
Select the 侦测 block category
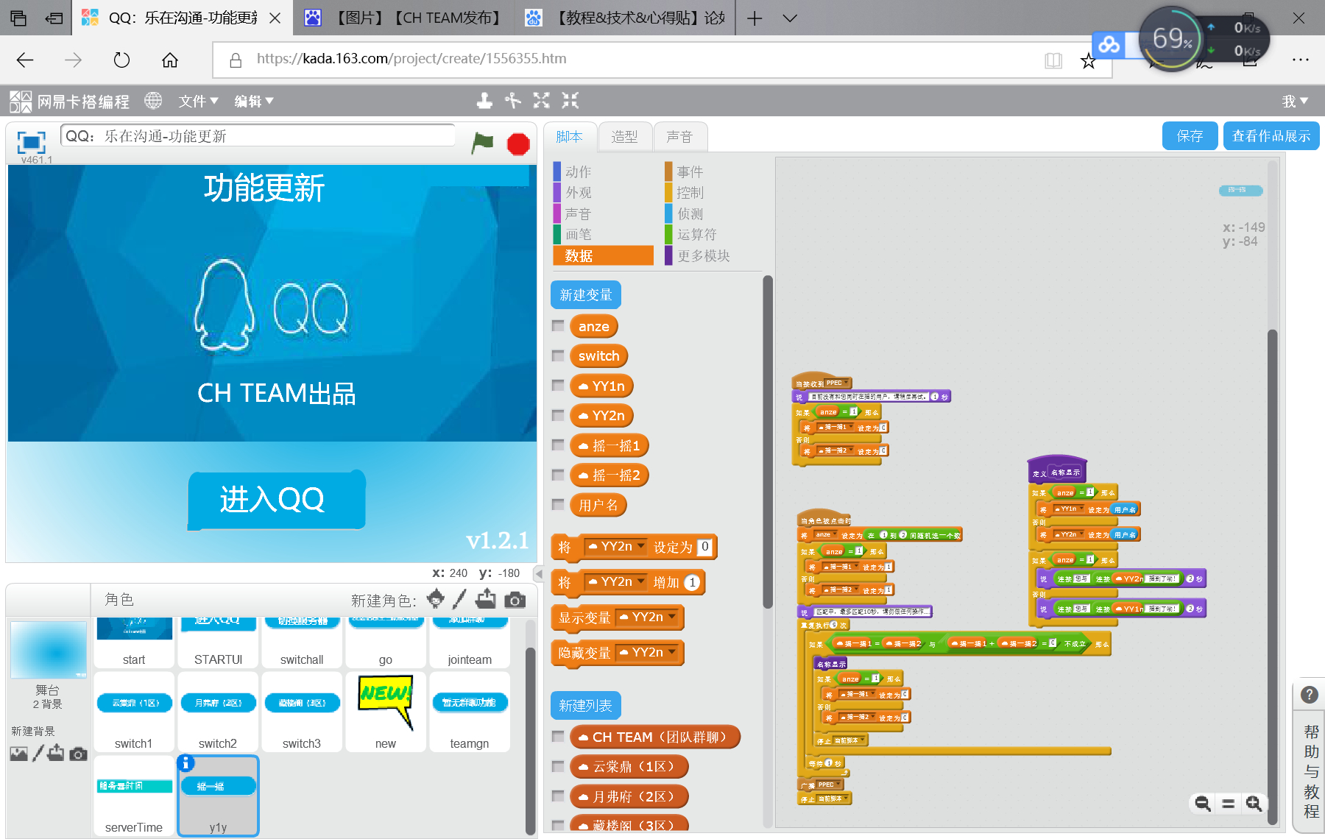pos(690,213)
